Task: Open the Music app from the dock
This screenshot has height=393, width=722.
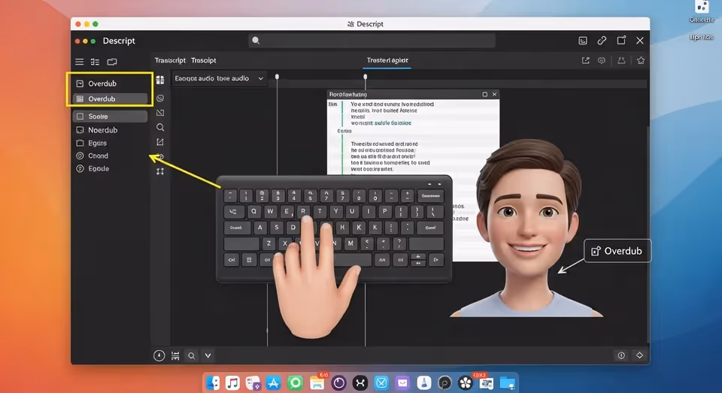Action: click(x=232, y=383)
